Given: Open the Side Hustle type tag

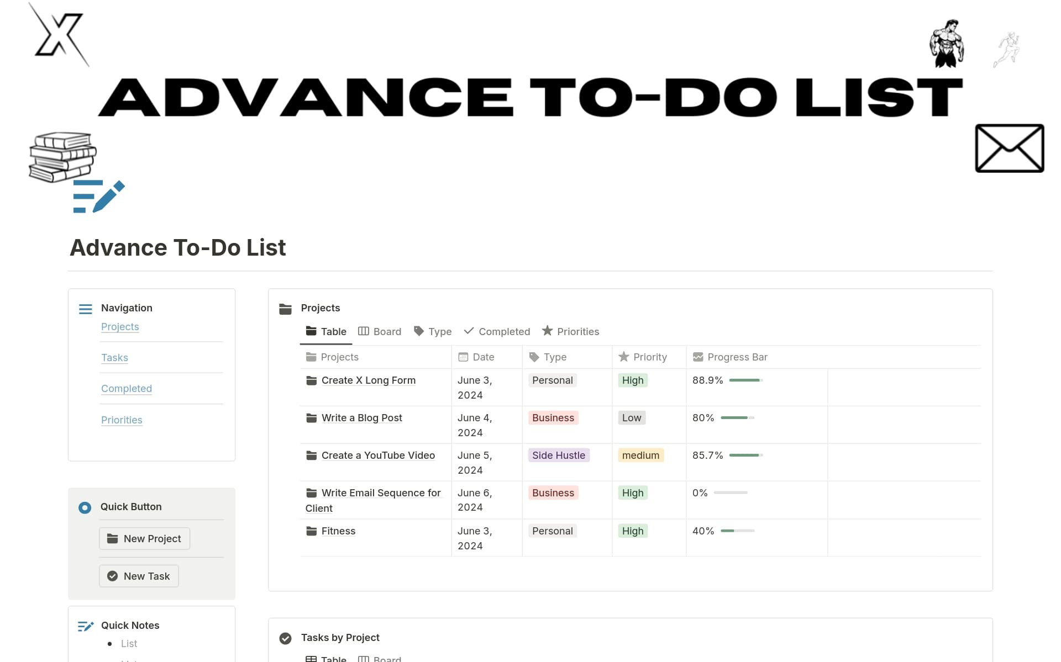Looking at the screenshot, I should click(x=559, y=456).
